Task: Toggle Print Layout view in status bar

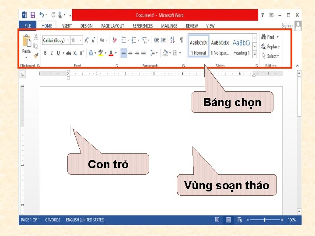Action: point(228,220)
